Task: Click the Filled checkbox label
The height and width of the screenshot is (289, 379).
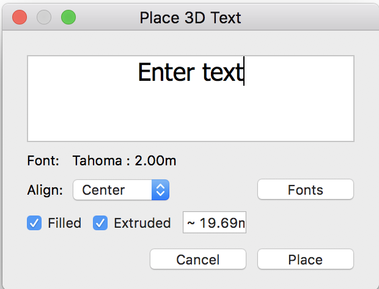Action: coord(64,223)
